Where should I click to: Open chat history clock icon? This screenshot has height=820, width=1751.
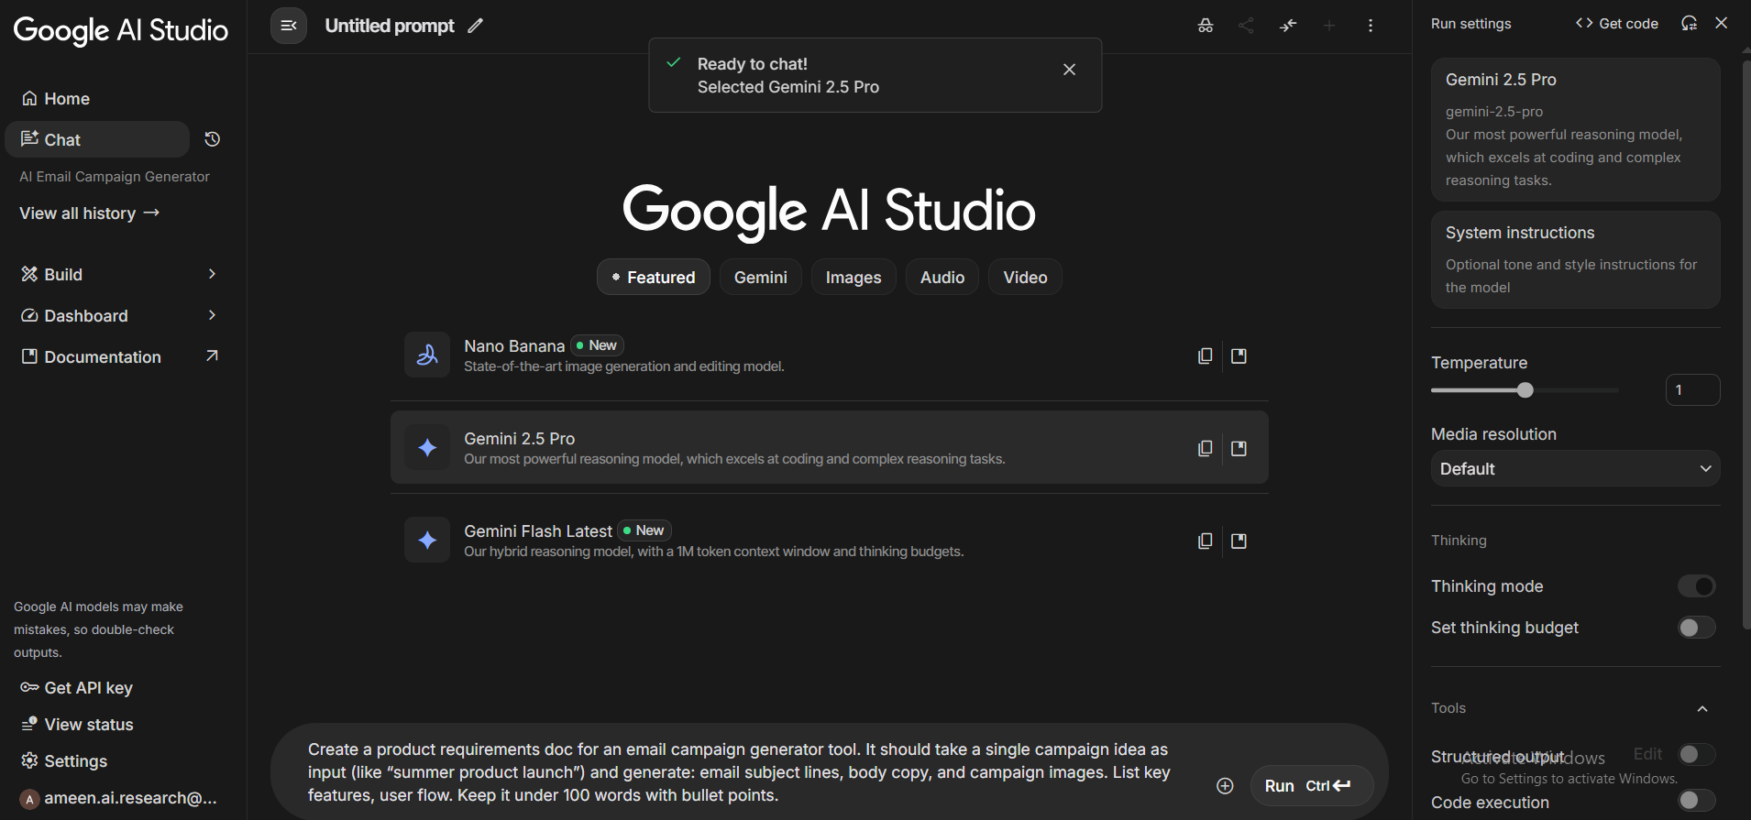[213, 139]
